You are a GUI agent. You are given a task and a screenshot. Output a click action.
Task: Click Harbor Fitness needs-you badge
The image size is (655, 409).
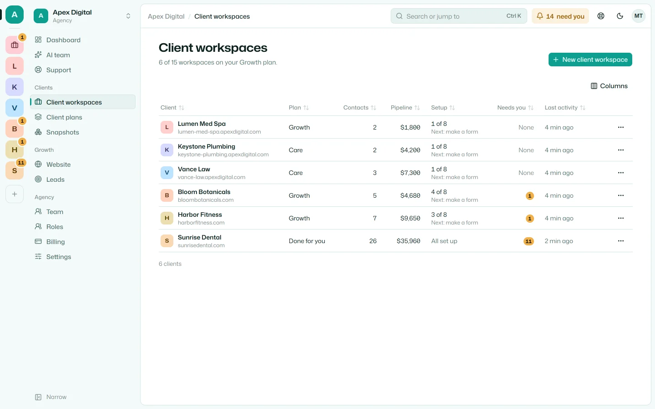click(x=530, y=219)
